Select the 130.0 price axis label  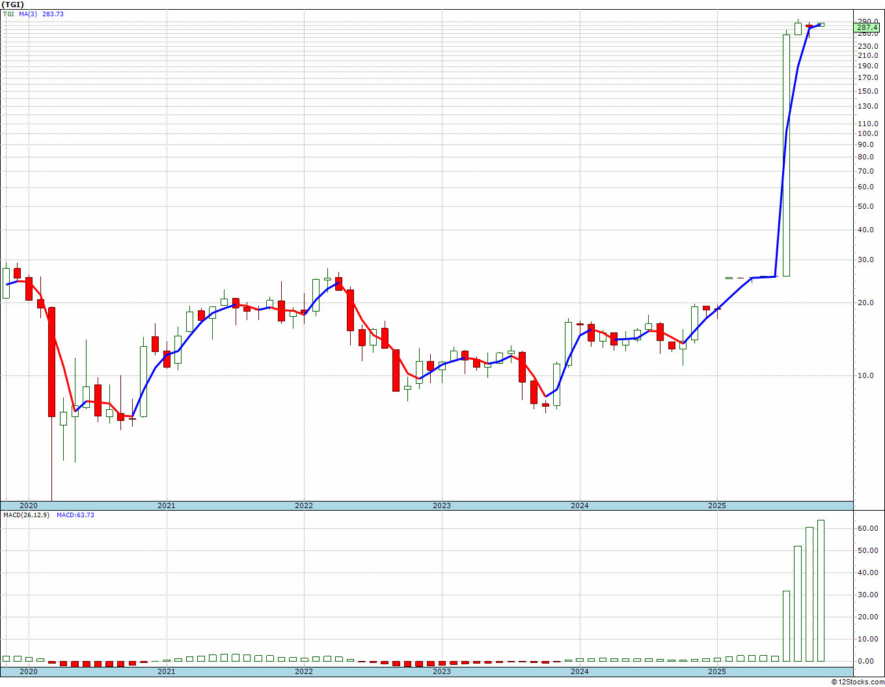click(868, 106)
